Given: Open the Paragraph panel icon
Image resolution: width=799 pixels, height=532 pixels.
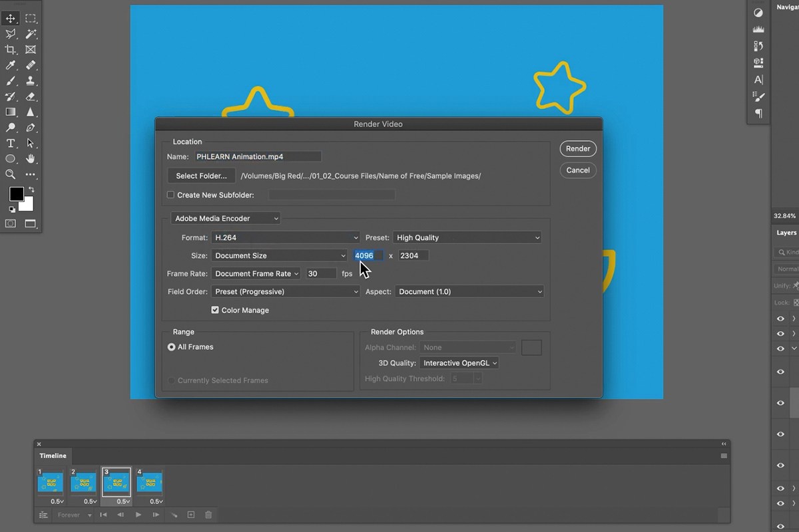Looking at the screenshot, I should coord(758,114).
